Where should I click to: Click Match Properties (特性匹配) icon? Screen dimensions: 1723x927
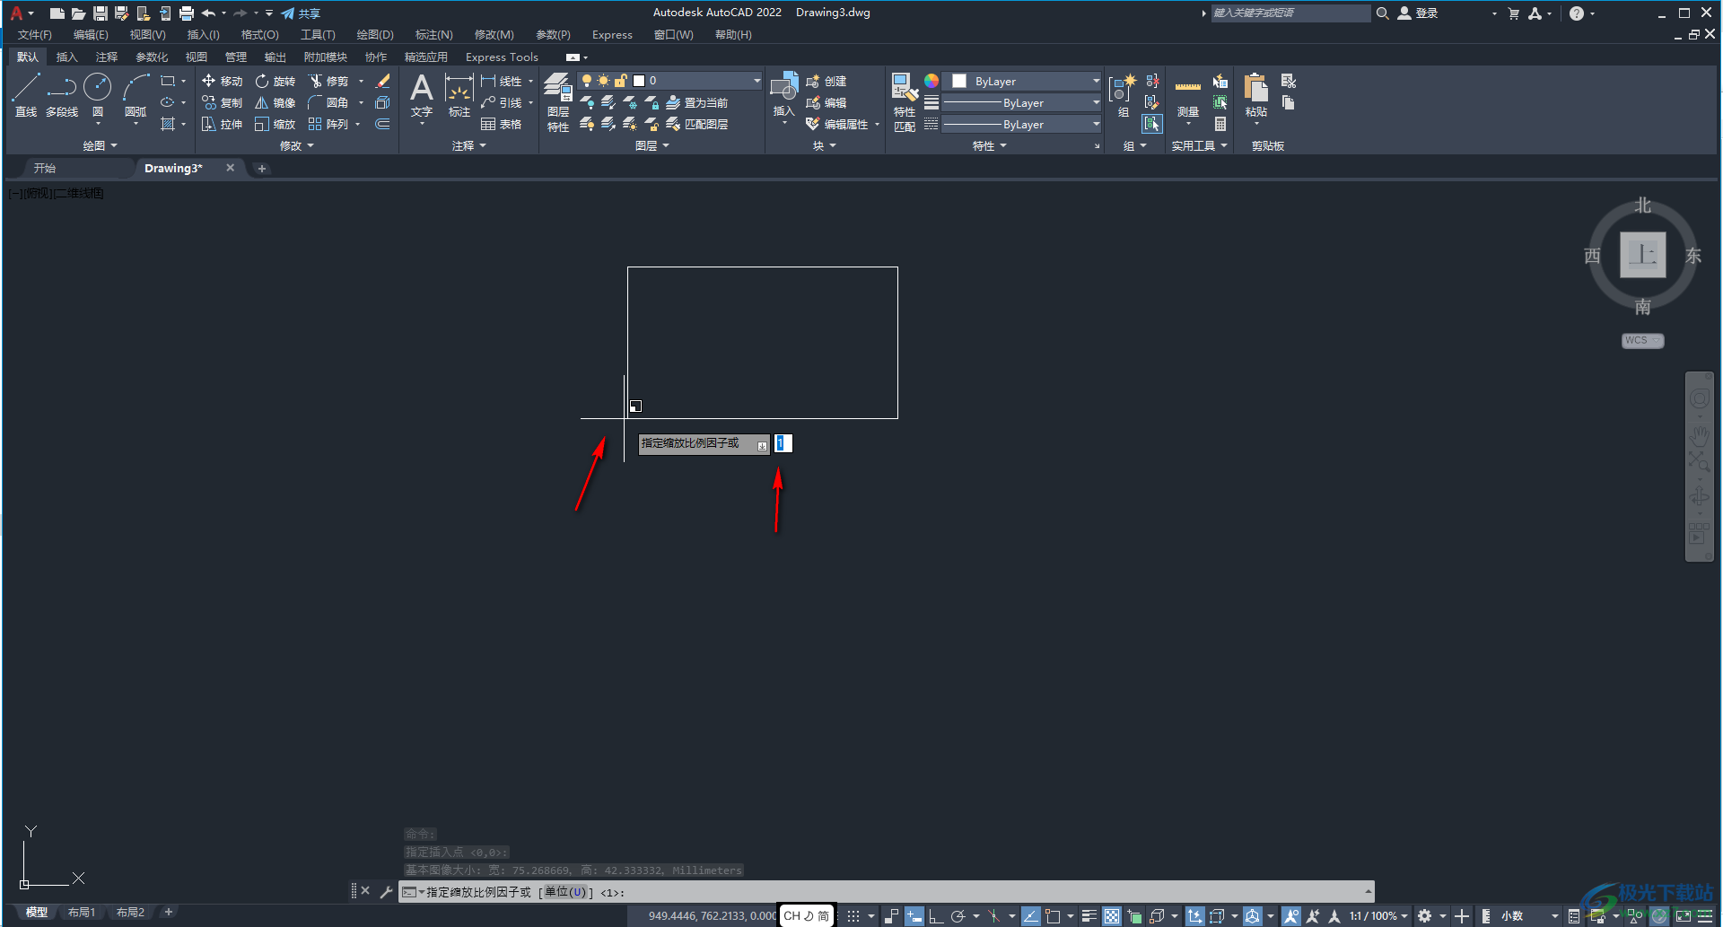coord(905,102)
